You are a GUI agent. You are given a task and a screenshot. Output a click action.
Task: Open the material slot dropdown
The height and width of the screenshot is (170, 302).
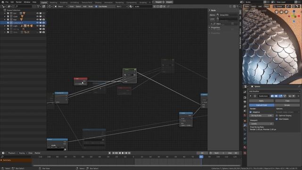[122, 6]
